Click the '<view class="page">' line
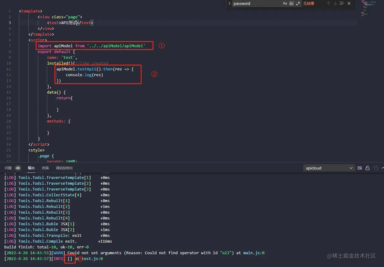The width and height of the screenshot is (384, 267). tap(60, 17)
